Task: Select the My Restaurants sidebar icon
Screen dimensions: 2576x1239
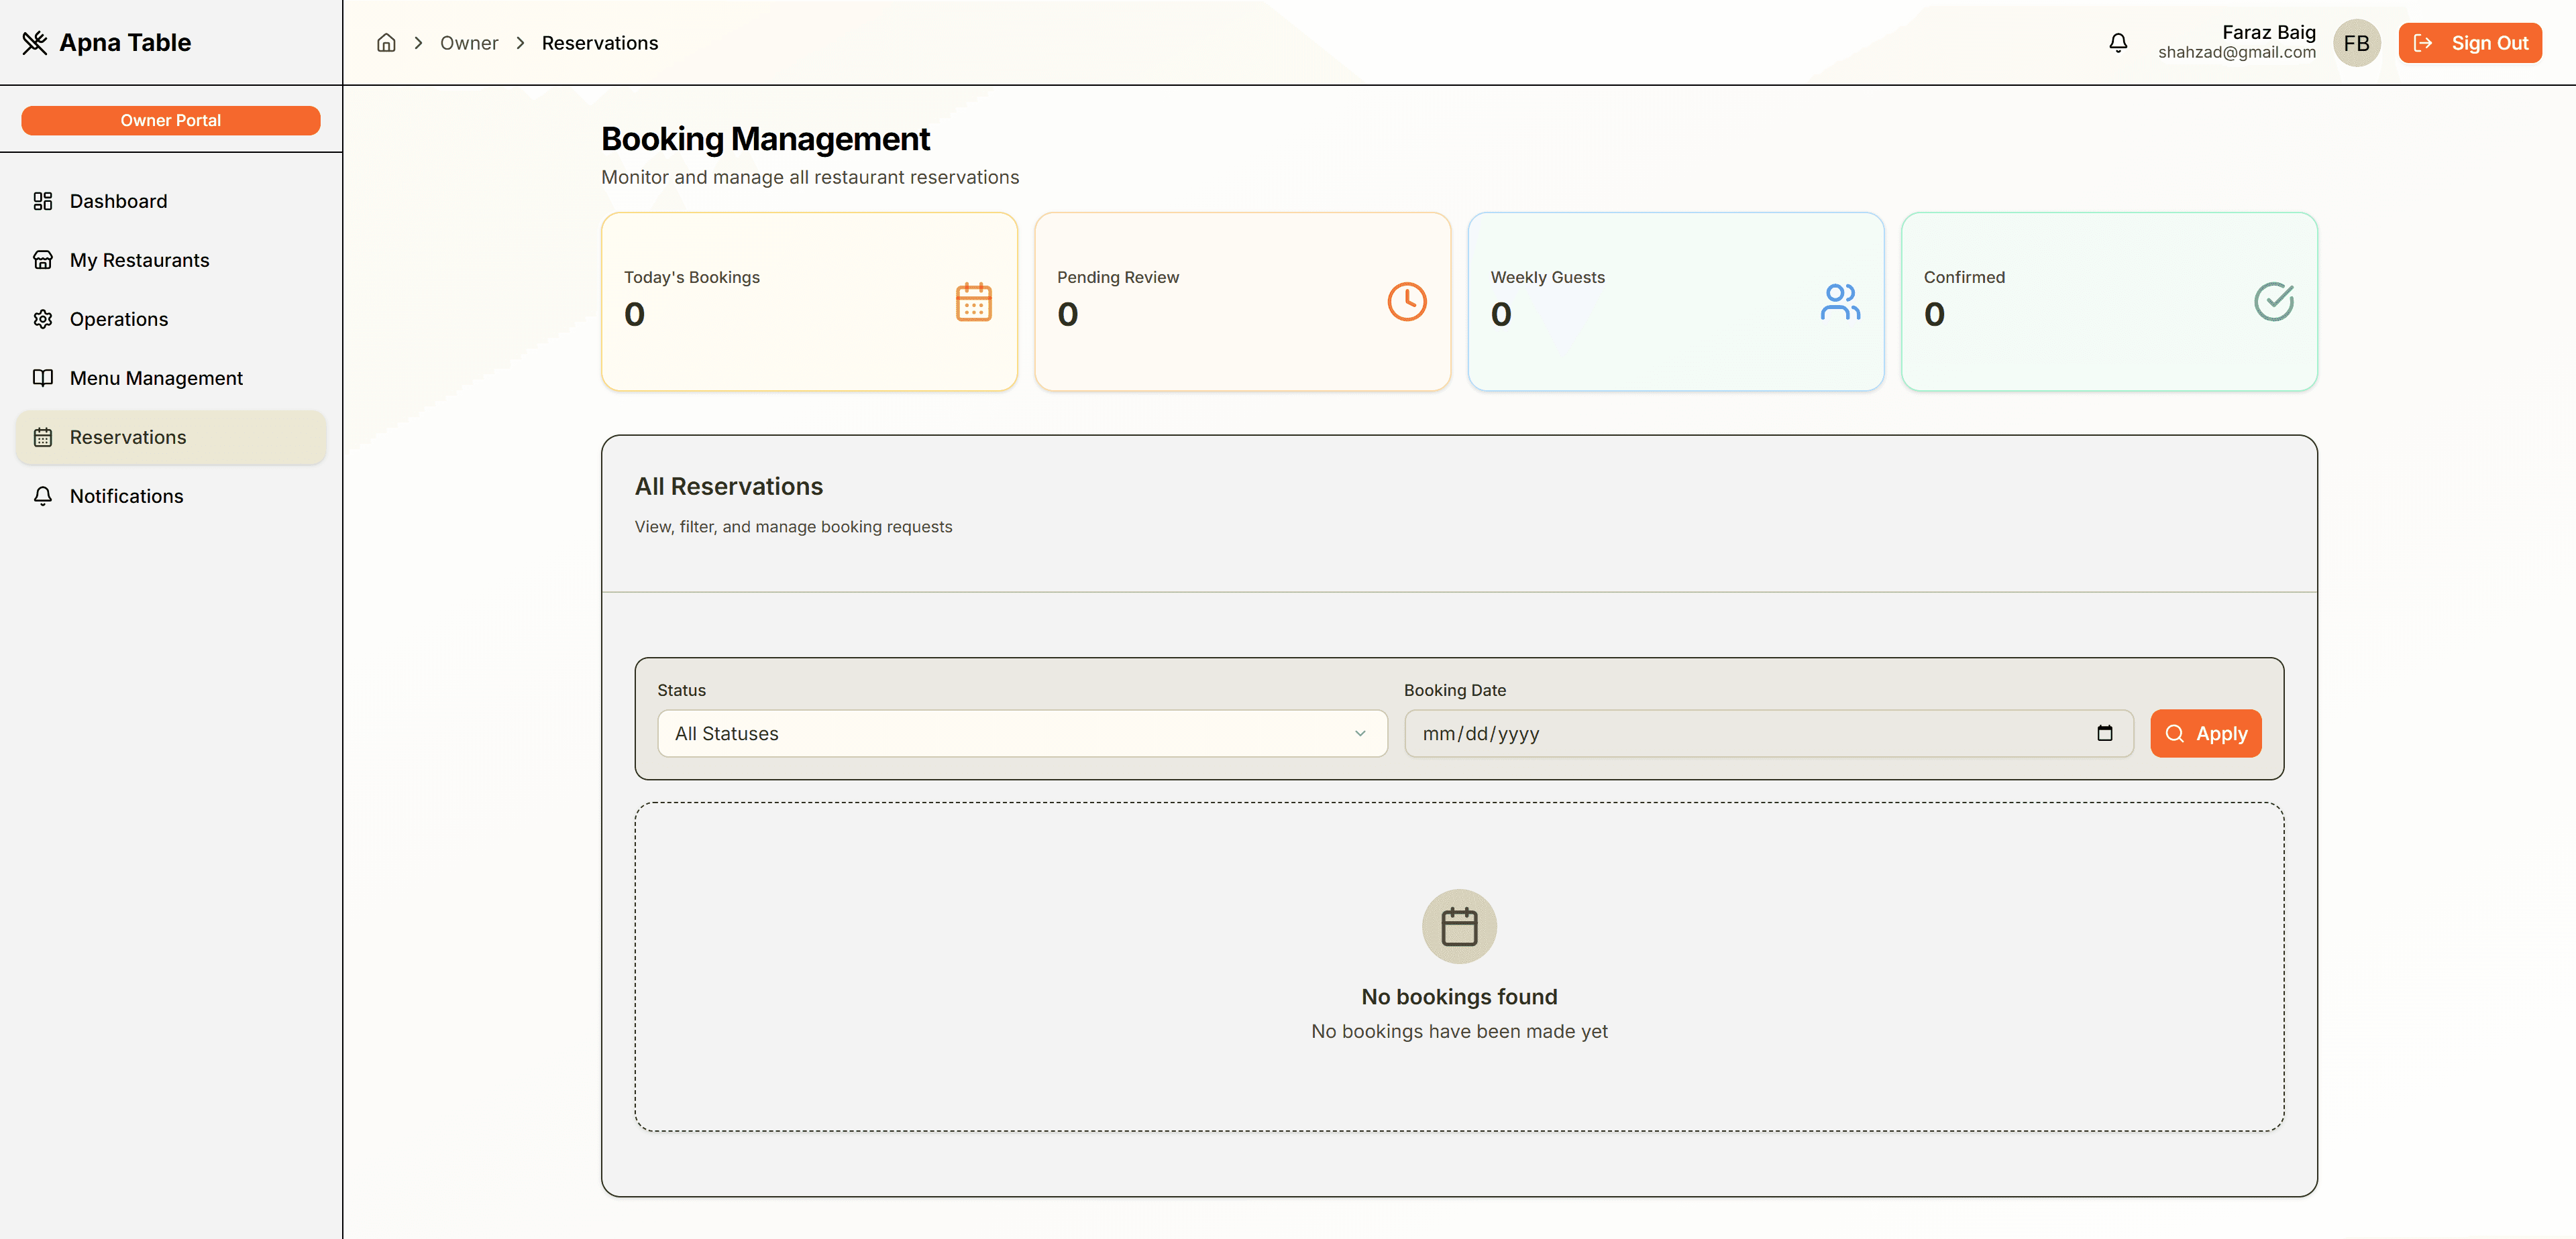Action: point(43,259)
